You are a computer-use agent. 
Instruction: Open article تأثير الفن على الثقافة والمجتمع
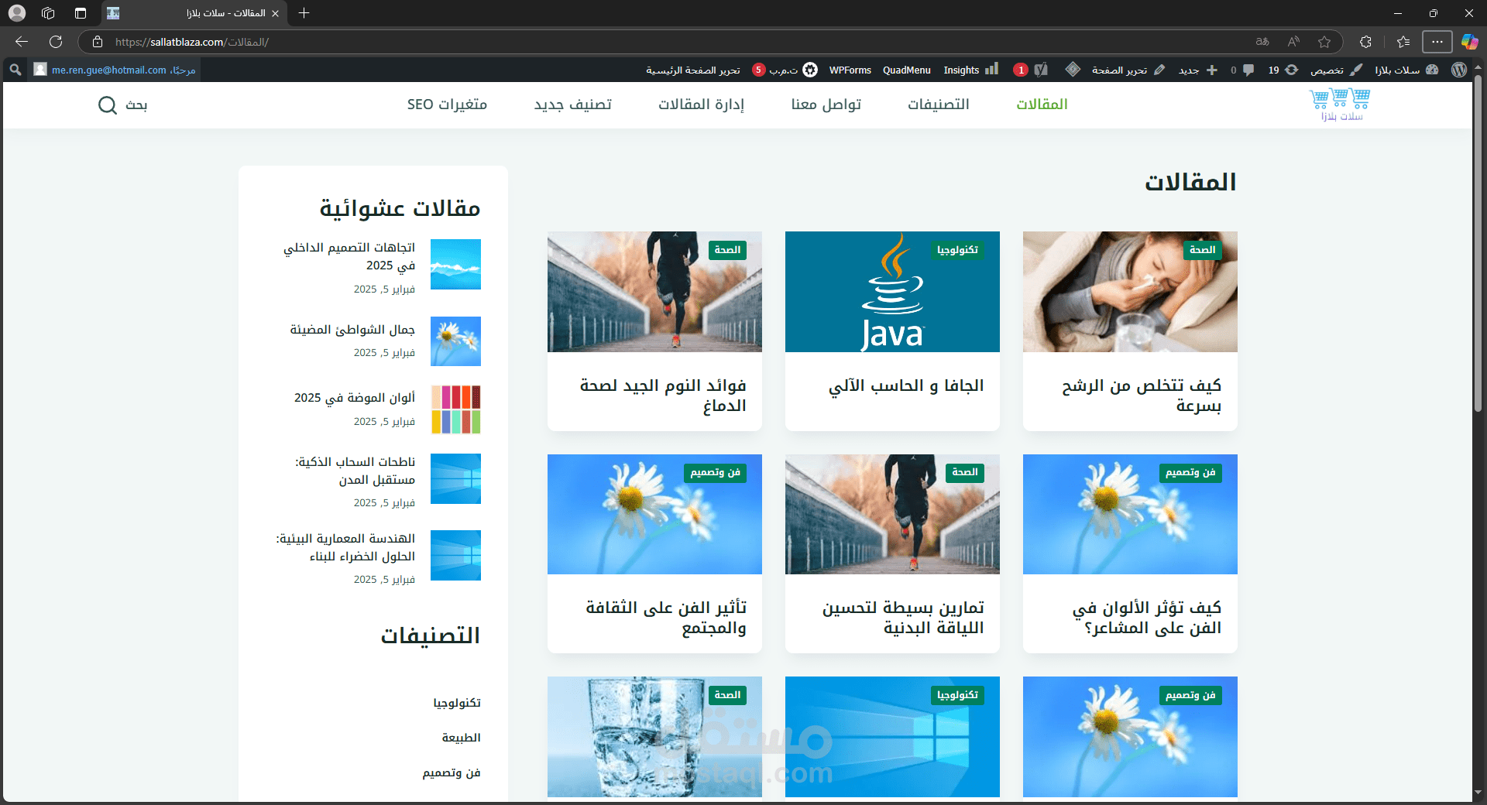(666, 618)
